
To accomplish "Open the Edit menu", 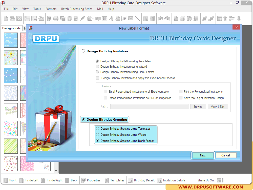I will click(x=15, y=9).
